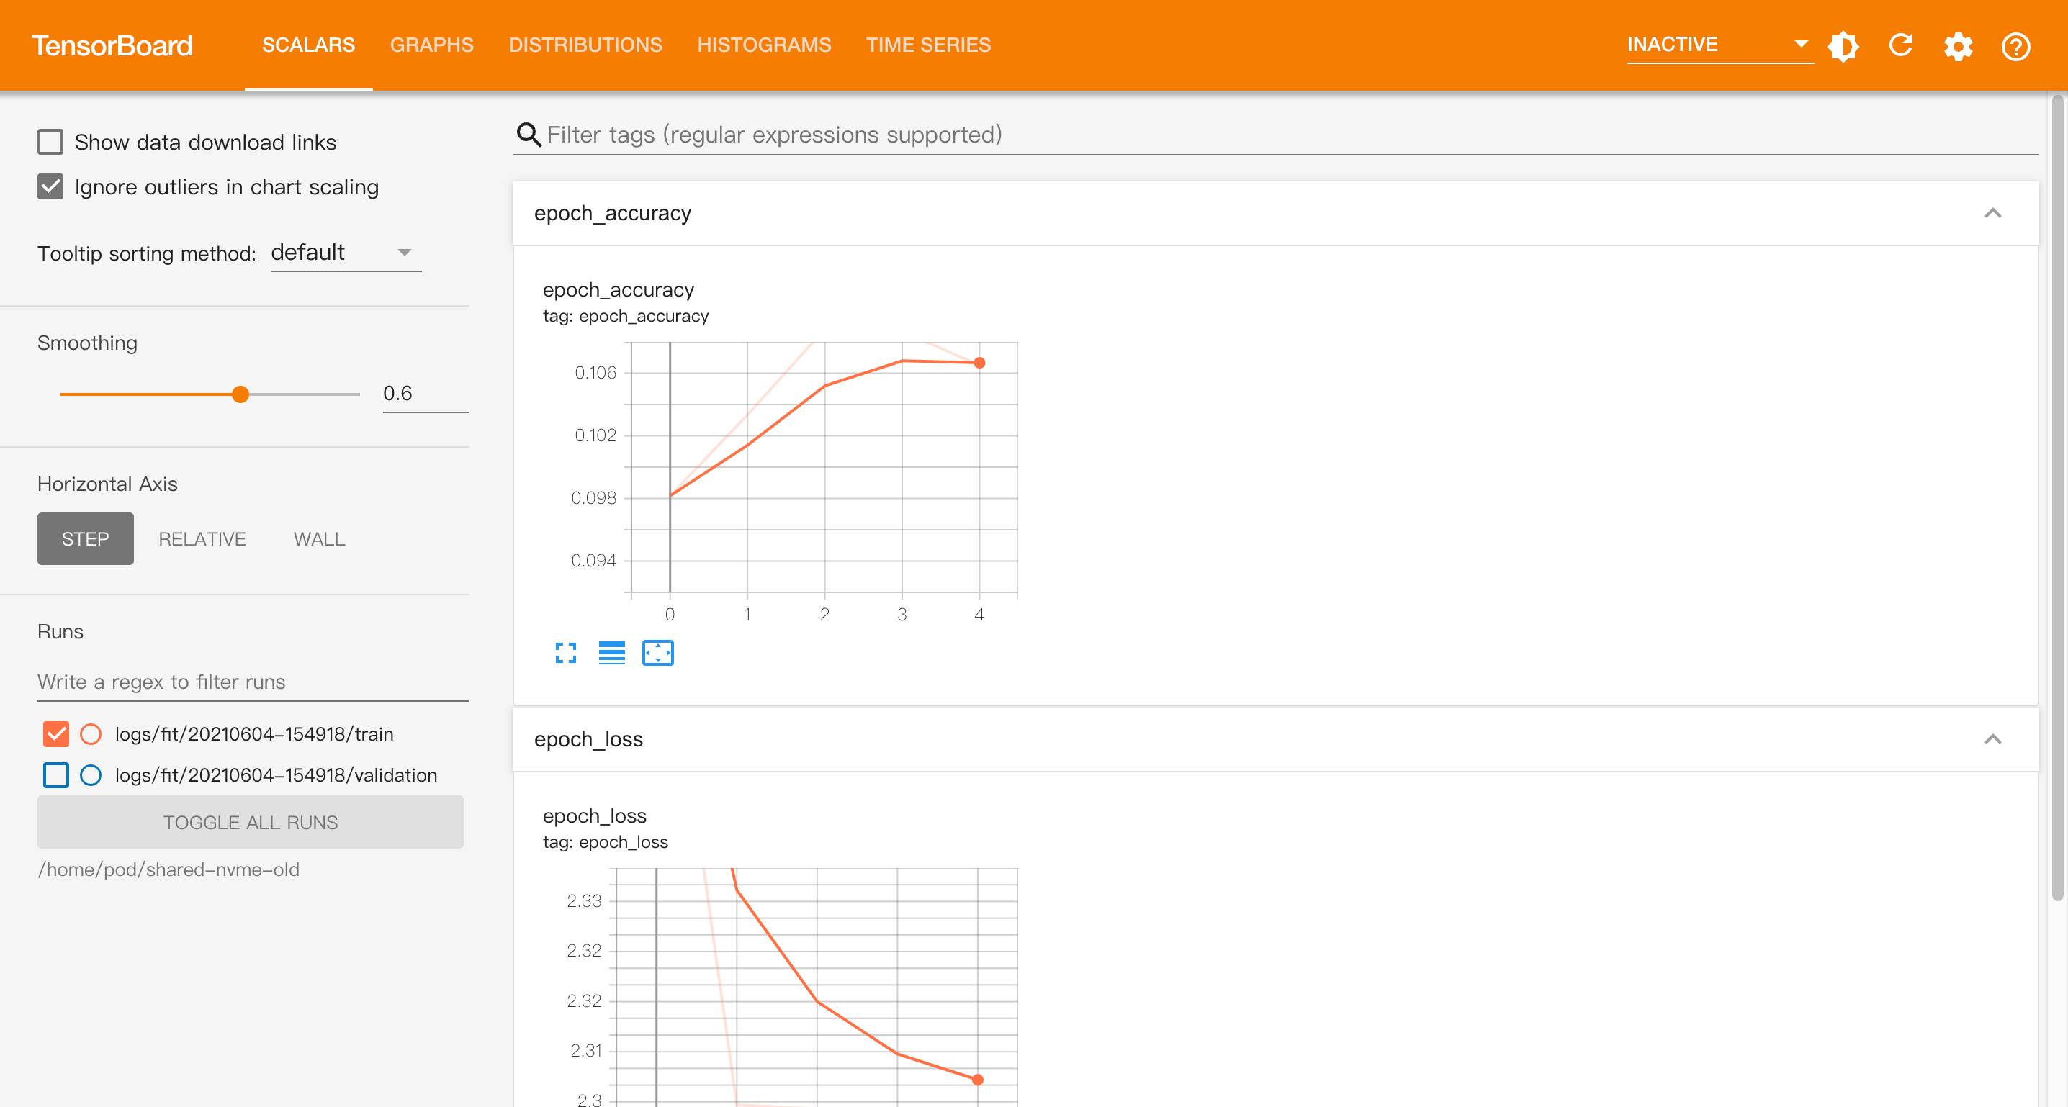Viewport: 2068px width, 1107px height.
Task: Click logs/fit/20210604-154918/validation run label
Action: pyautogui.click(x=277, y=774)
